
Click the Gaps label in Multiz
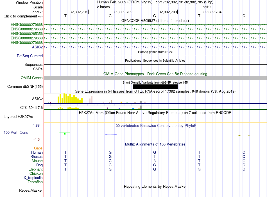point(38,148)
